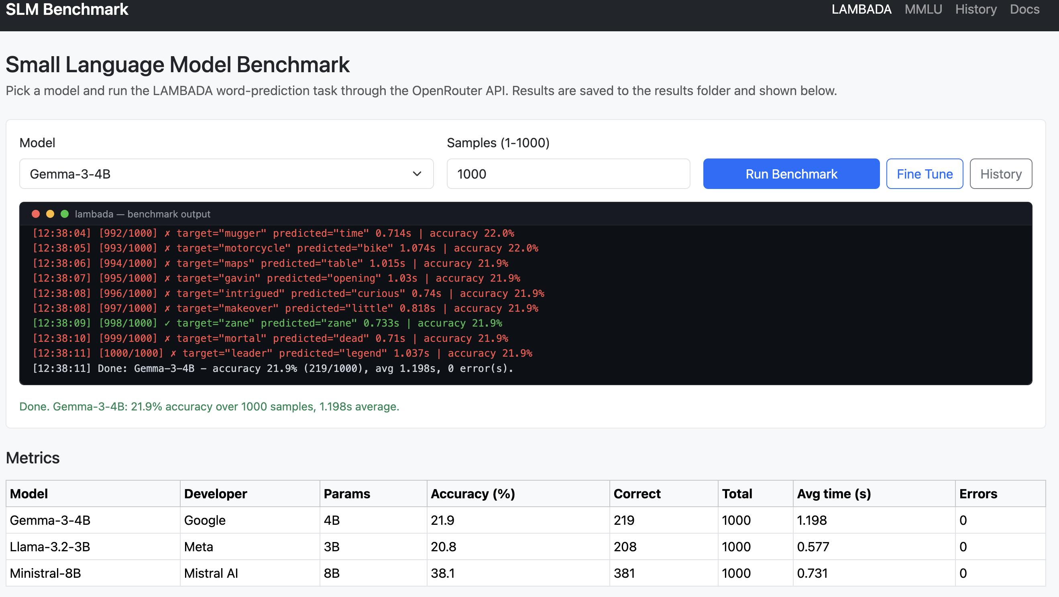This screenshot has width=1059, height=597.
Task: Click the yellow dot in terminal header
Action: pos(50,214)
